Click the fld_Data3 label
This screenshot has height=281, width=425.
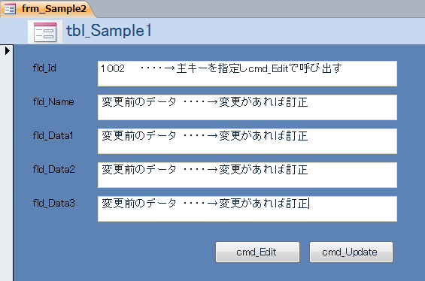pos(53,204)
